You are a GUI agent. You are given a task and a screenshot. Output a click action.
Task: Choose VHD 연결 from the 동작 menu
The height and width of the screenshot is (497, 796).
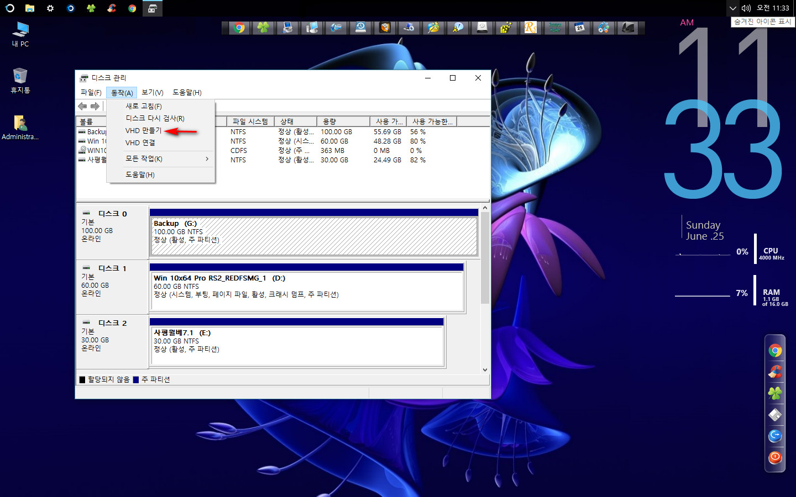140,142
